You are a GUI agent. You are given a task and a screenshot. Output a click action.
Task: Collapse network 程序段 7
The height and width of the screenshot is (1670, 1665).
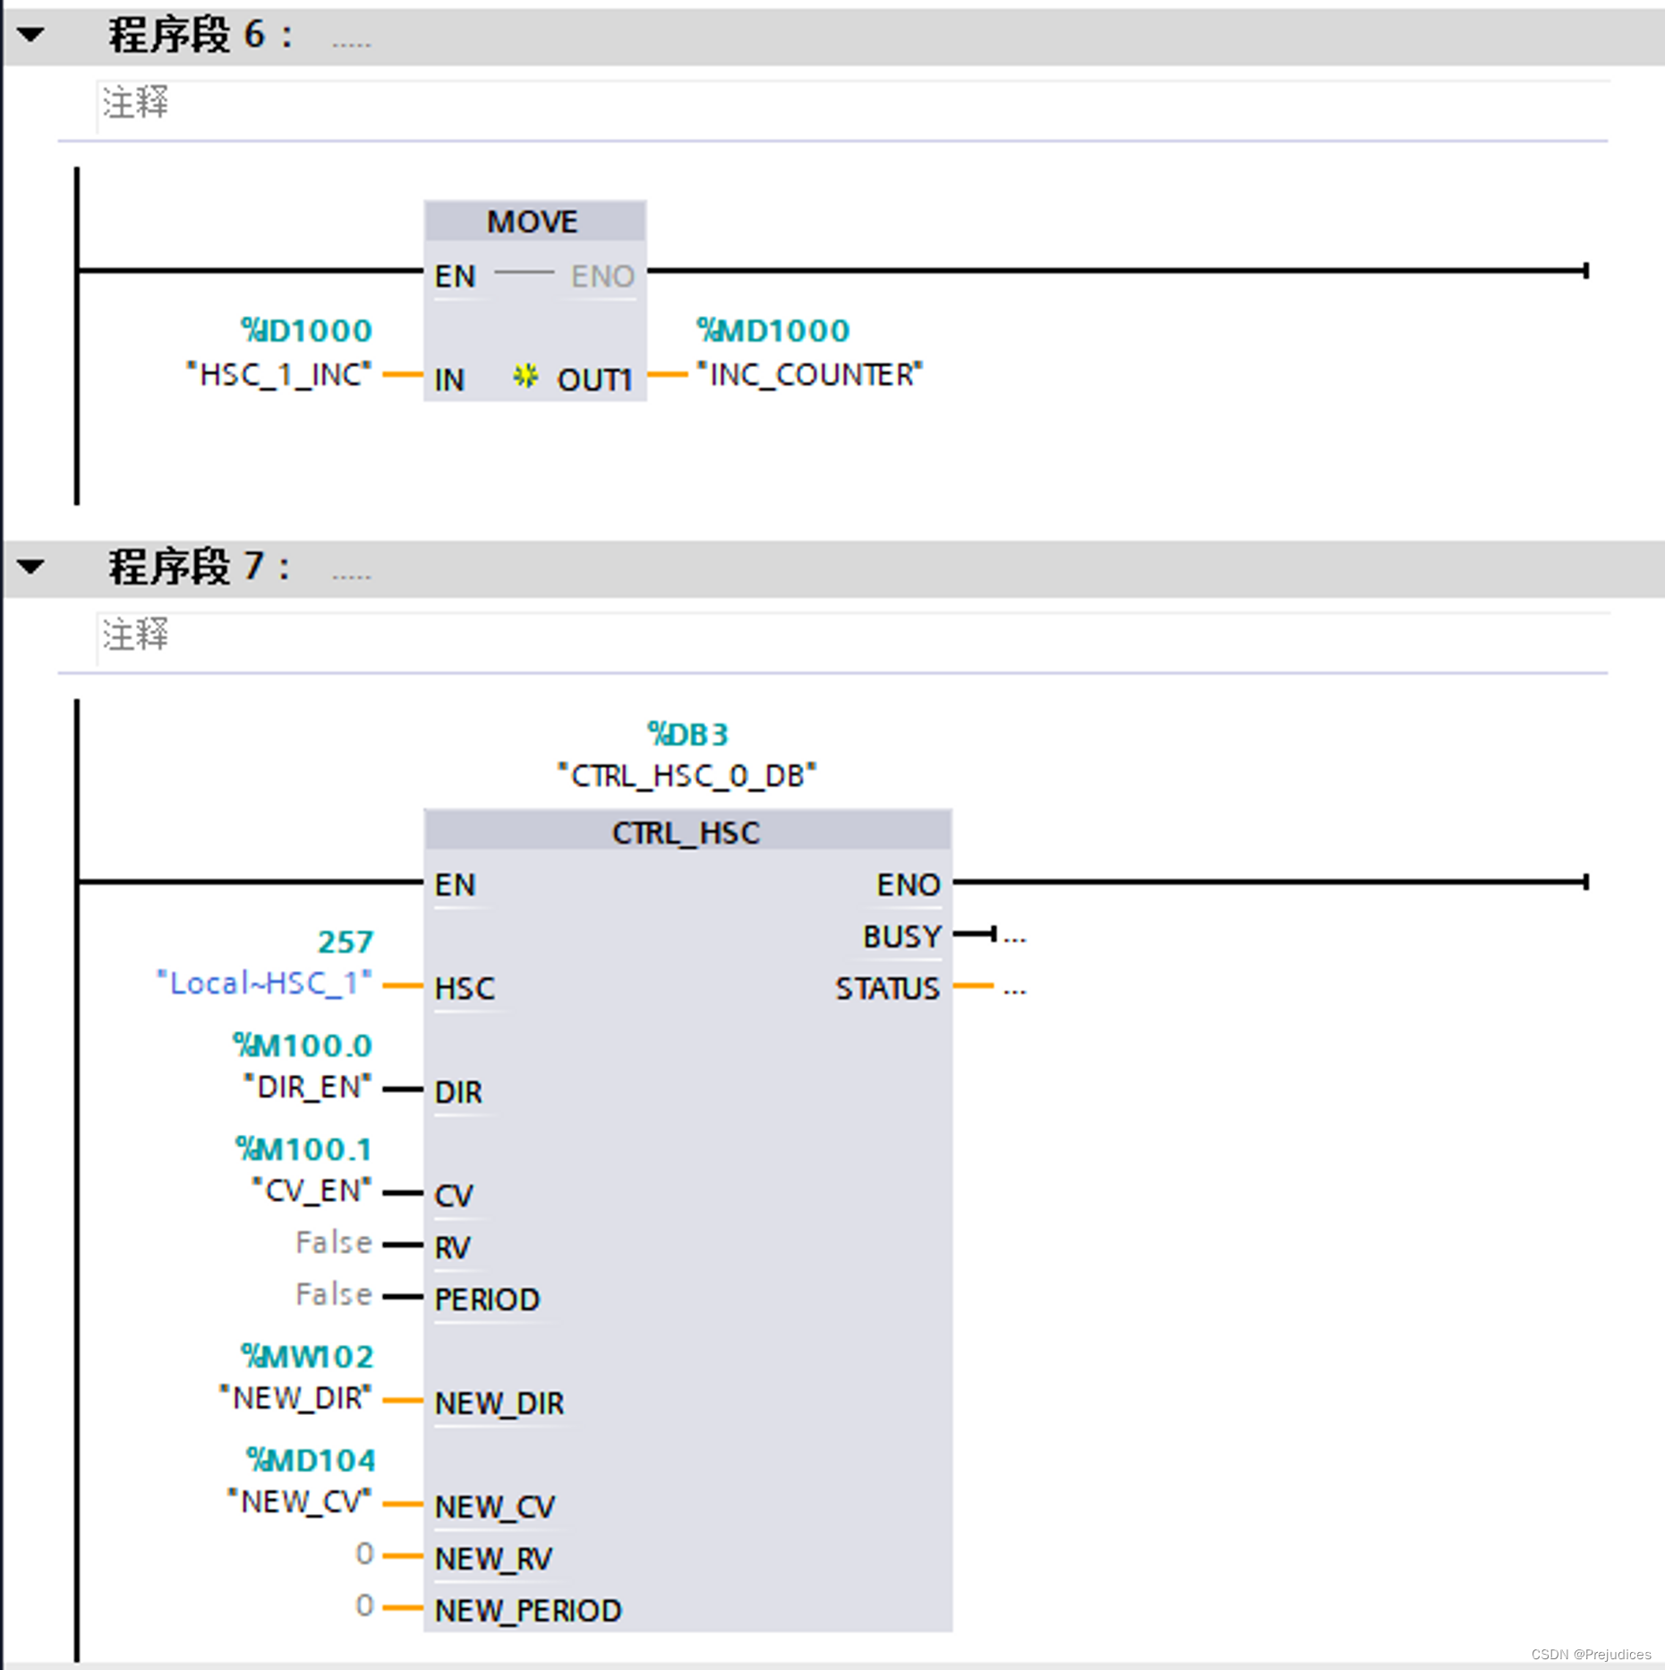point(31,567)
